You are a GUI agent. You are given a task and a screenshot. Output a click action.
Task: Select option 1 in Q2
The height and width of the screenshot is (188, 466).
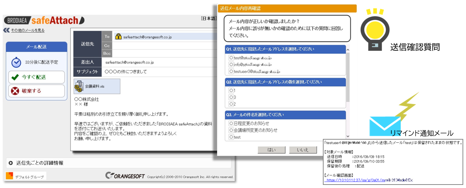click(x=231, y=90)
